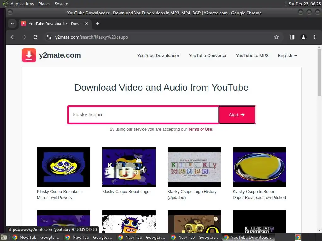
Task: Click the y2mate red download logo icon
Action: (x=29, y=55)
